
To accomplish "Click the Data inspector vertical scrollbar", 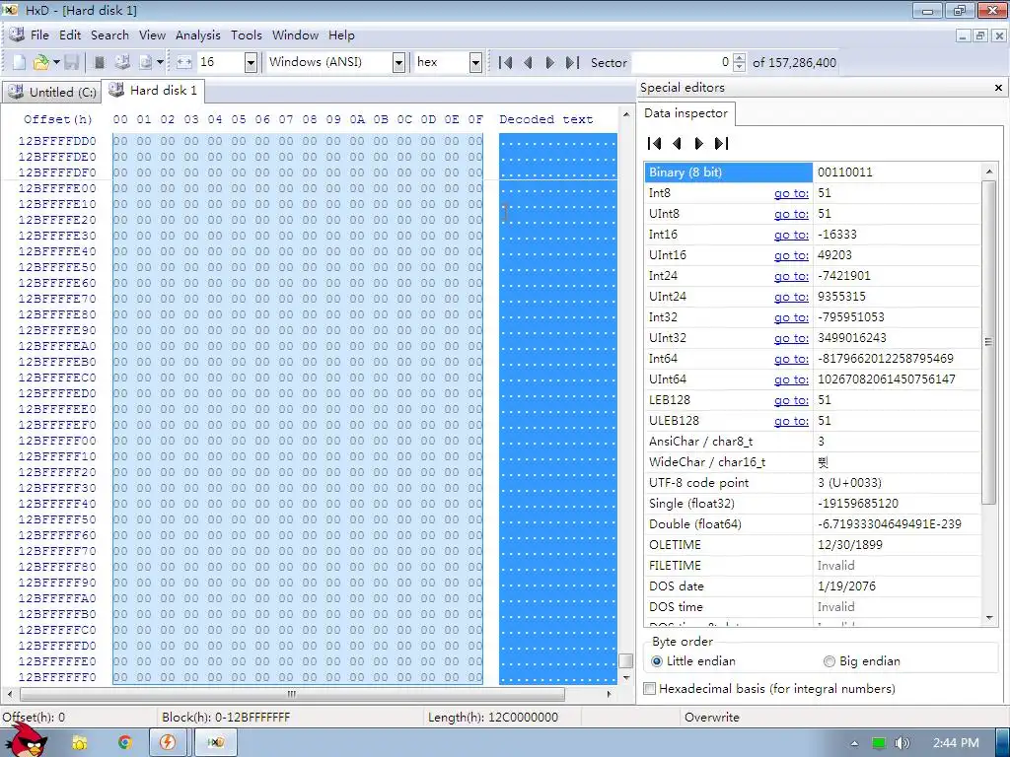I will tap(988, 342).
